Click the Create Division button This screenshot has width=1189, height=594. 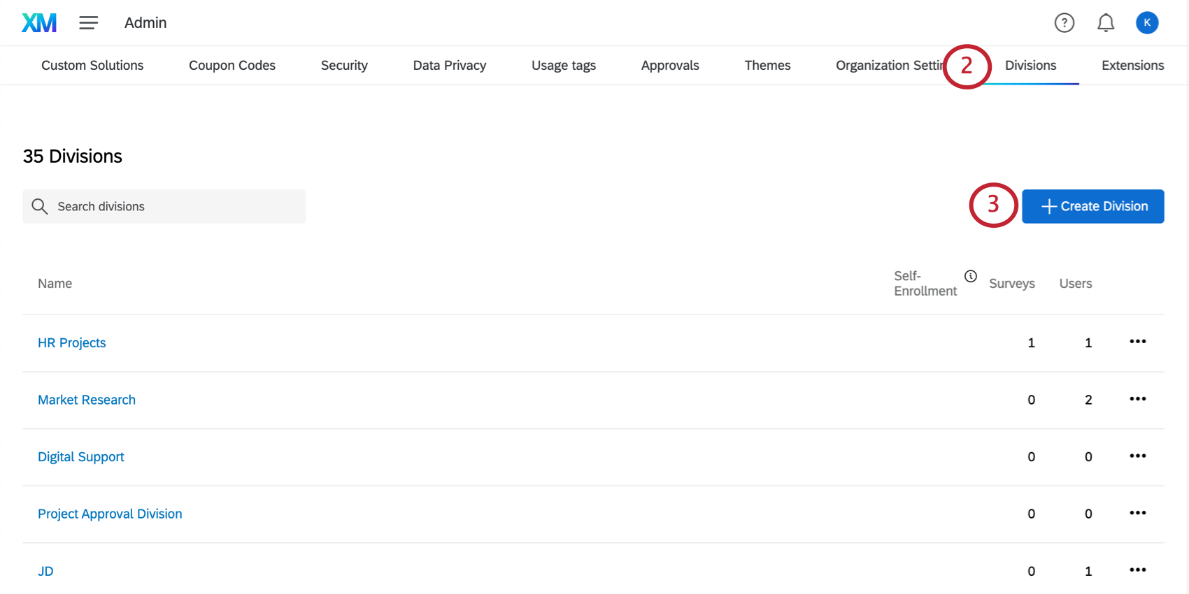click(1093, 206)
